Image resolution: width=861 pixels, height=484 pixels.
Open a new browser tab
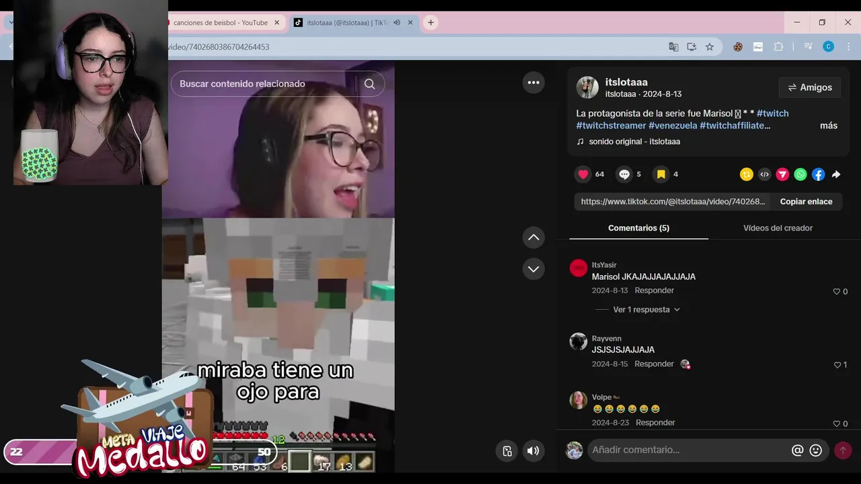[x=430, y=22]
